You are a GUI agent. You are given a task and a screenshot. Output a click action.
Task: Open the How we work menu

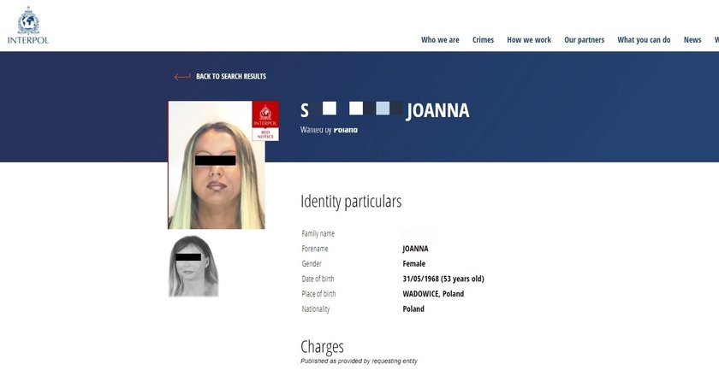(529, 40)
